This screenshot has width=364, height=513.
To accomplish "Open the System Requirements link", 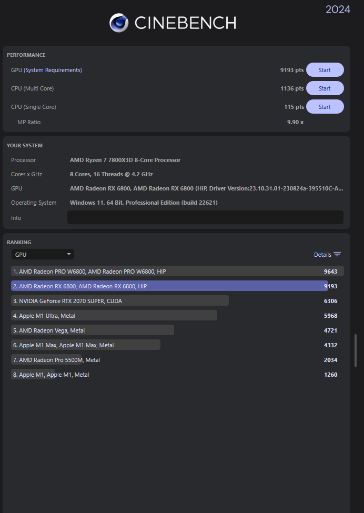I will (53, 70).
